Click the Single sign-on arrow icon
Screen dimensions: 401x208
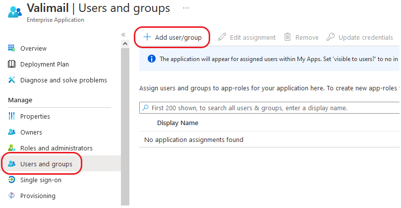click(11, 180)
